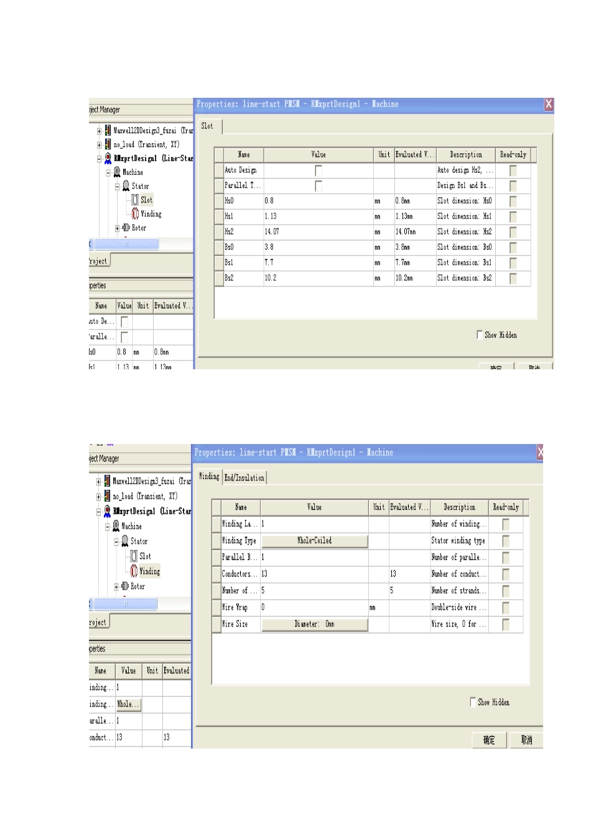Click Whole... button in lower-left properties panel
This screenshot has width=591, height=837.
[128, 704]
